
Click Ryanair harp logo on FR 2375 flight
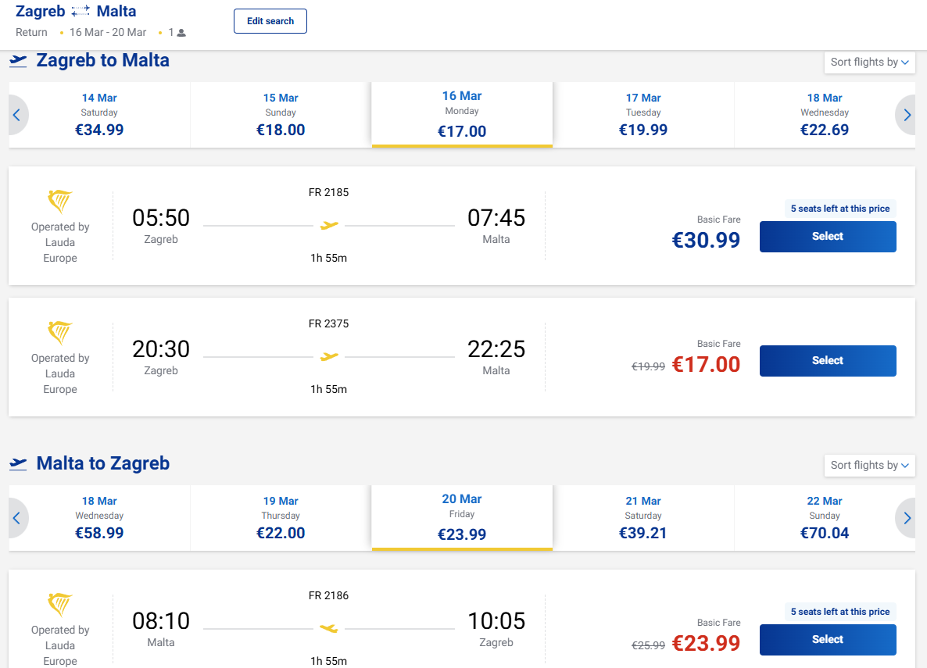pos(60,334)
